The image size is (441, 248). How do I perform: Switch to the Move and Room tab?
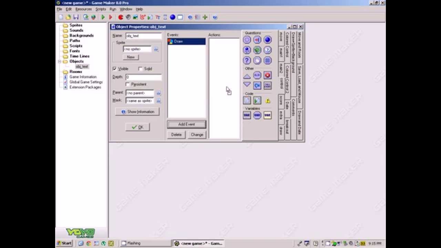pos(300,45)
